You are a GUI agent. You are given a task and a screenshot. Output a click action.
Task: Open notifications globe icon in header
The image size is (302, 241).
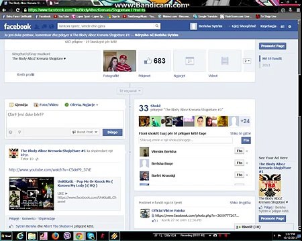(x=52, y=27)
